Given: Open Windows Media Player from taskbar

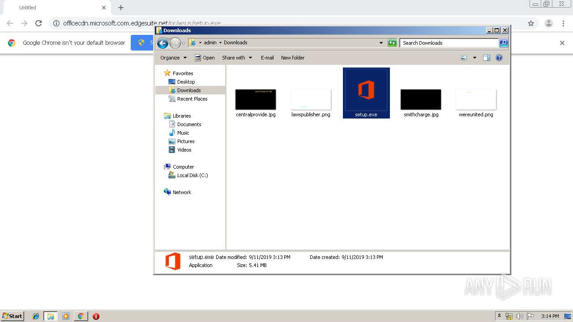Looking at the screenshot, I should coord(66,316).
